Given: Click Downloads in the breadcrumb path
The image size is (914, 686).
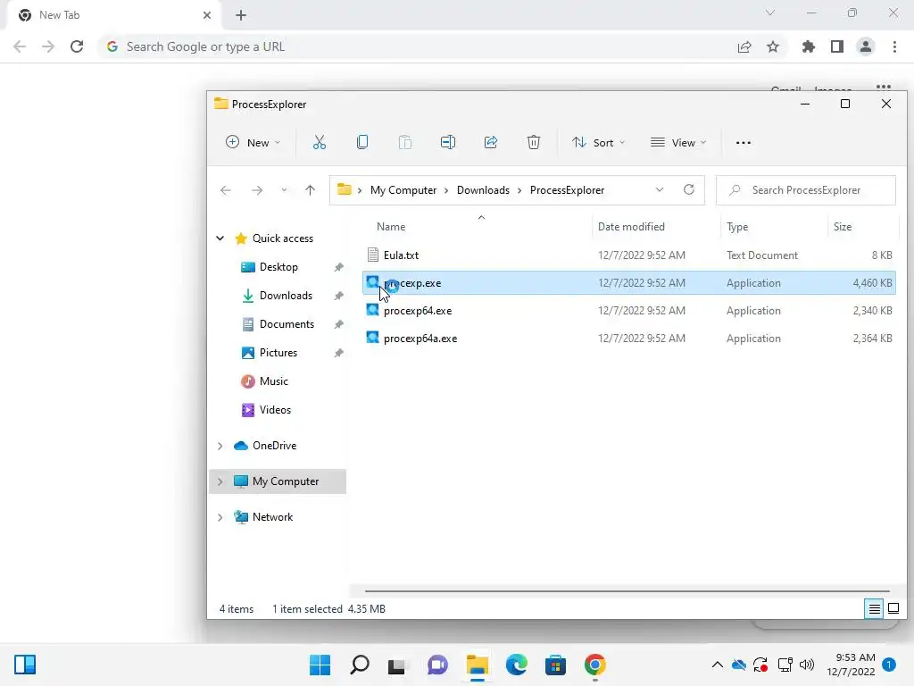Looking at the screenshot, I should 483,190.
